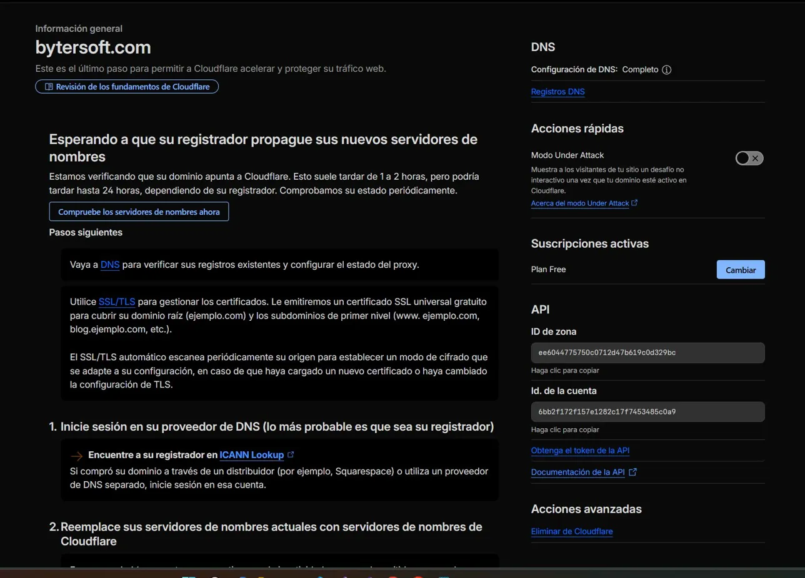Screen dimensions: 805x578
Task: Click the Configuración de DNS status text
Action: pyautogui.click(x=594, y=70)
